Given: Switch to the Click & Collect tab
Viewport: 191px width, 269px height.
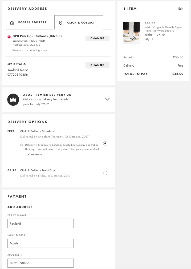Looking at the screenshot, I should (79, 22).
